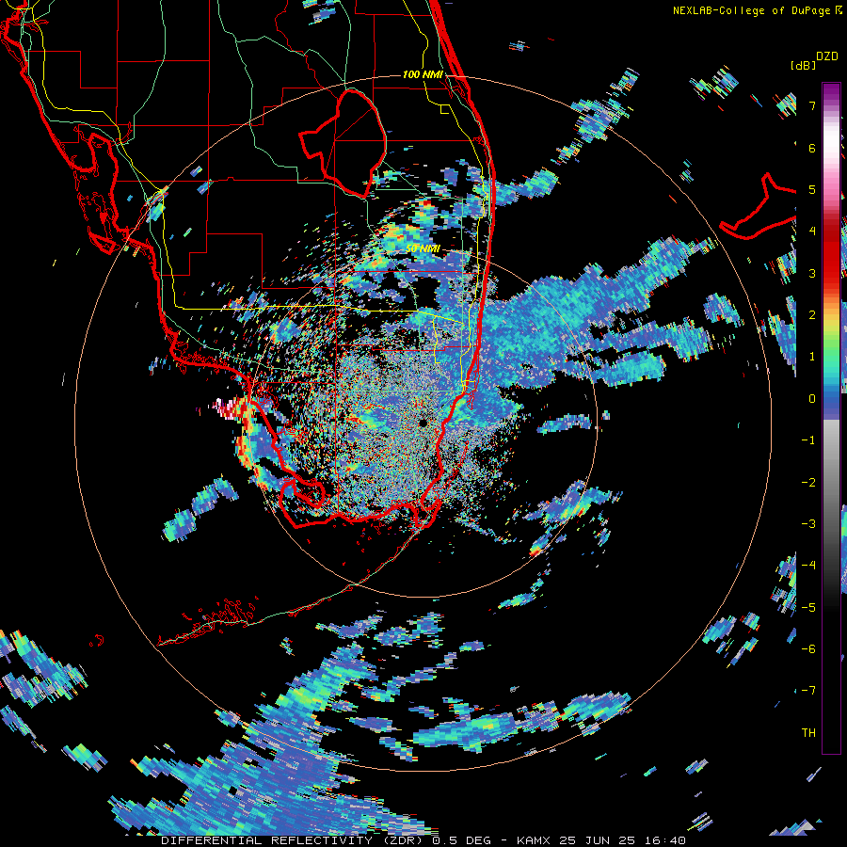Screen dimensions: 847x847
Task: Click the 25 JUN 25 date text
Action: (x=596, y=840)
